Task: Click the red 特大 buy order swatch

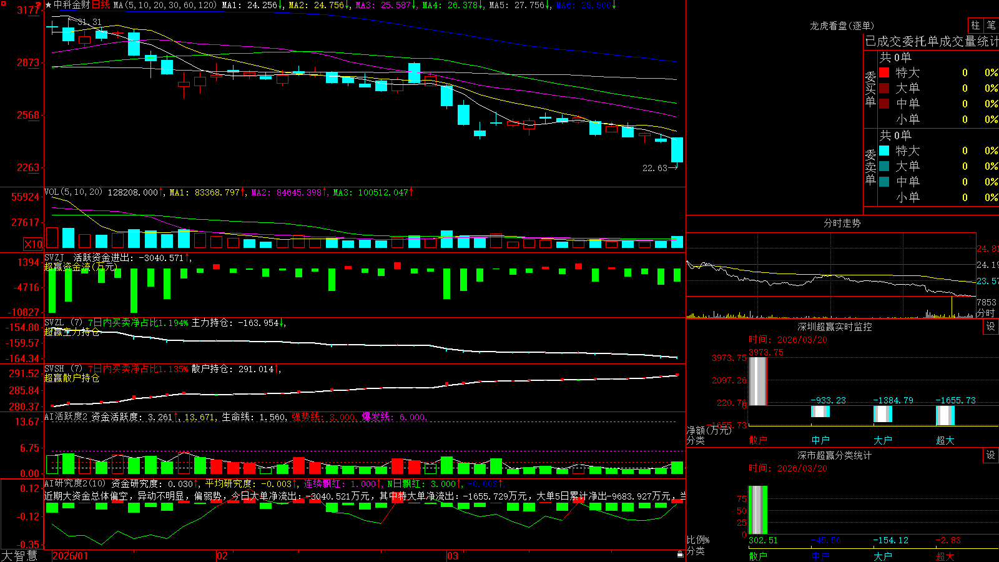Action: (x=884, y=72)
